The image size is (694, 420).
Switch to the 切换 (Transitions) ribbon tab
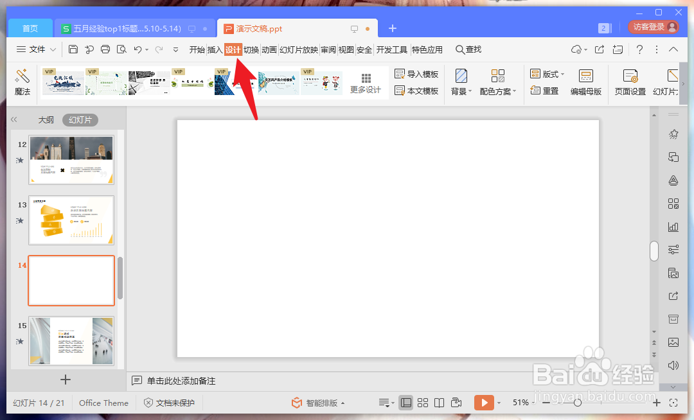[253, 49]
